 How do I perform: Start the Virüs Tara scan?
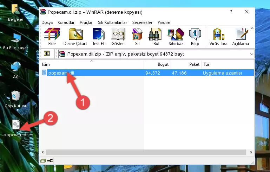(x=218, y=37)
